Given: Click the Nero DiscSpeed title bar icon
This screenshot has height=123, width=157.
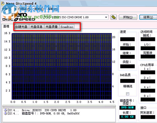Looking at the screenshot, I should pos(3,4).
